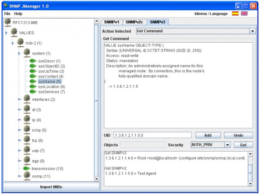Open the File menu

point(7,14)
